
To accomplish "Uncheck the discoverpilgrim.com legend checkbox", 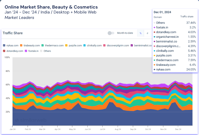I will tap(104, 45).
